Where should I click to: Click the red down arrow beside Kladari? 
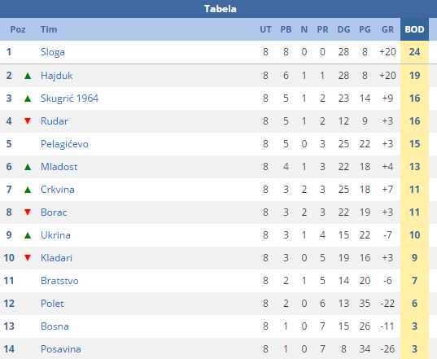click(28, 258)
